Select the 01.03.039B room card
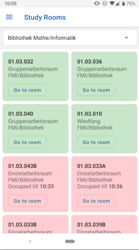Image resolution: width=139 pixels, height=250 pixels. [104, 224]
